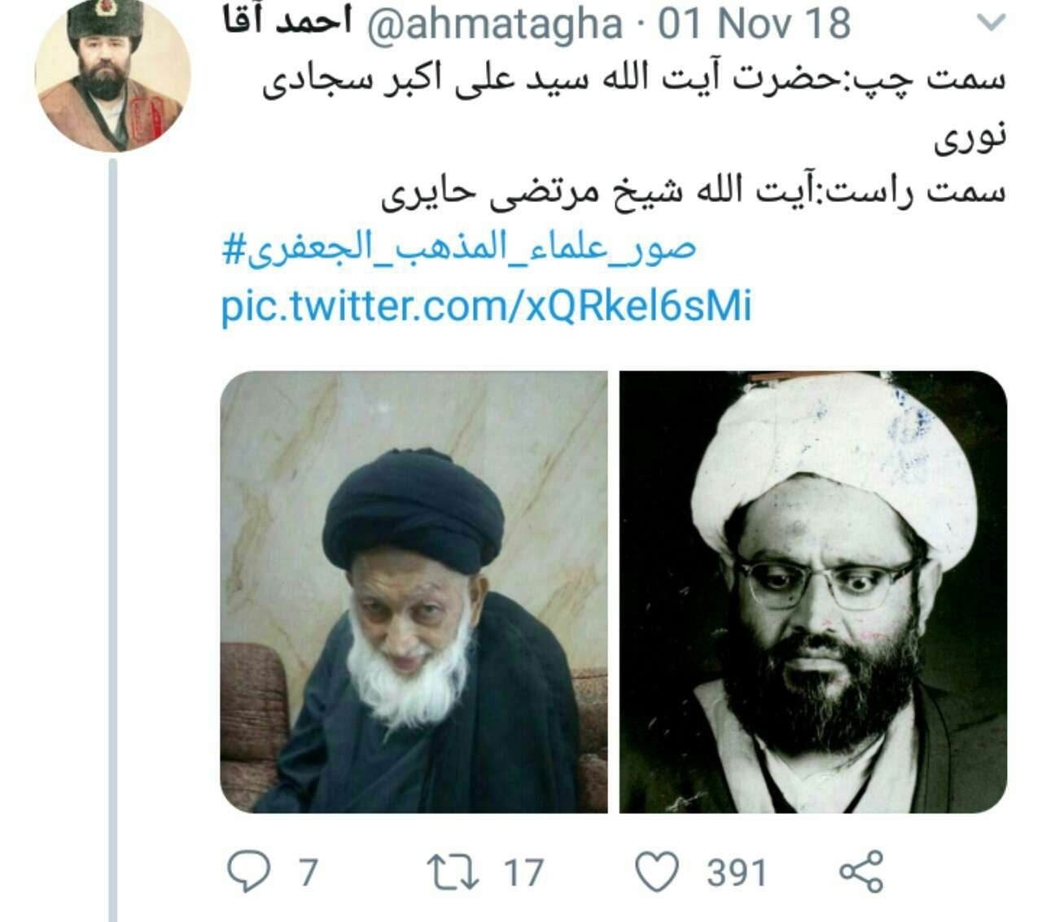The width and height of the screenshot is (1042, 922).
Task: Click the display name احمد آقا
Action: [287, 23]
